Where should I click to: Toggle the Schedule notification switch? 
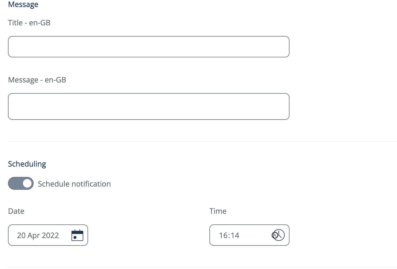pyautogui.click(x=21, y=184)
